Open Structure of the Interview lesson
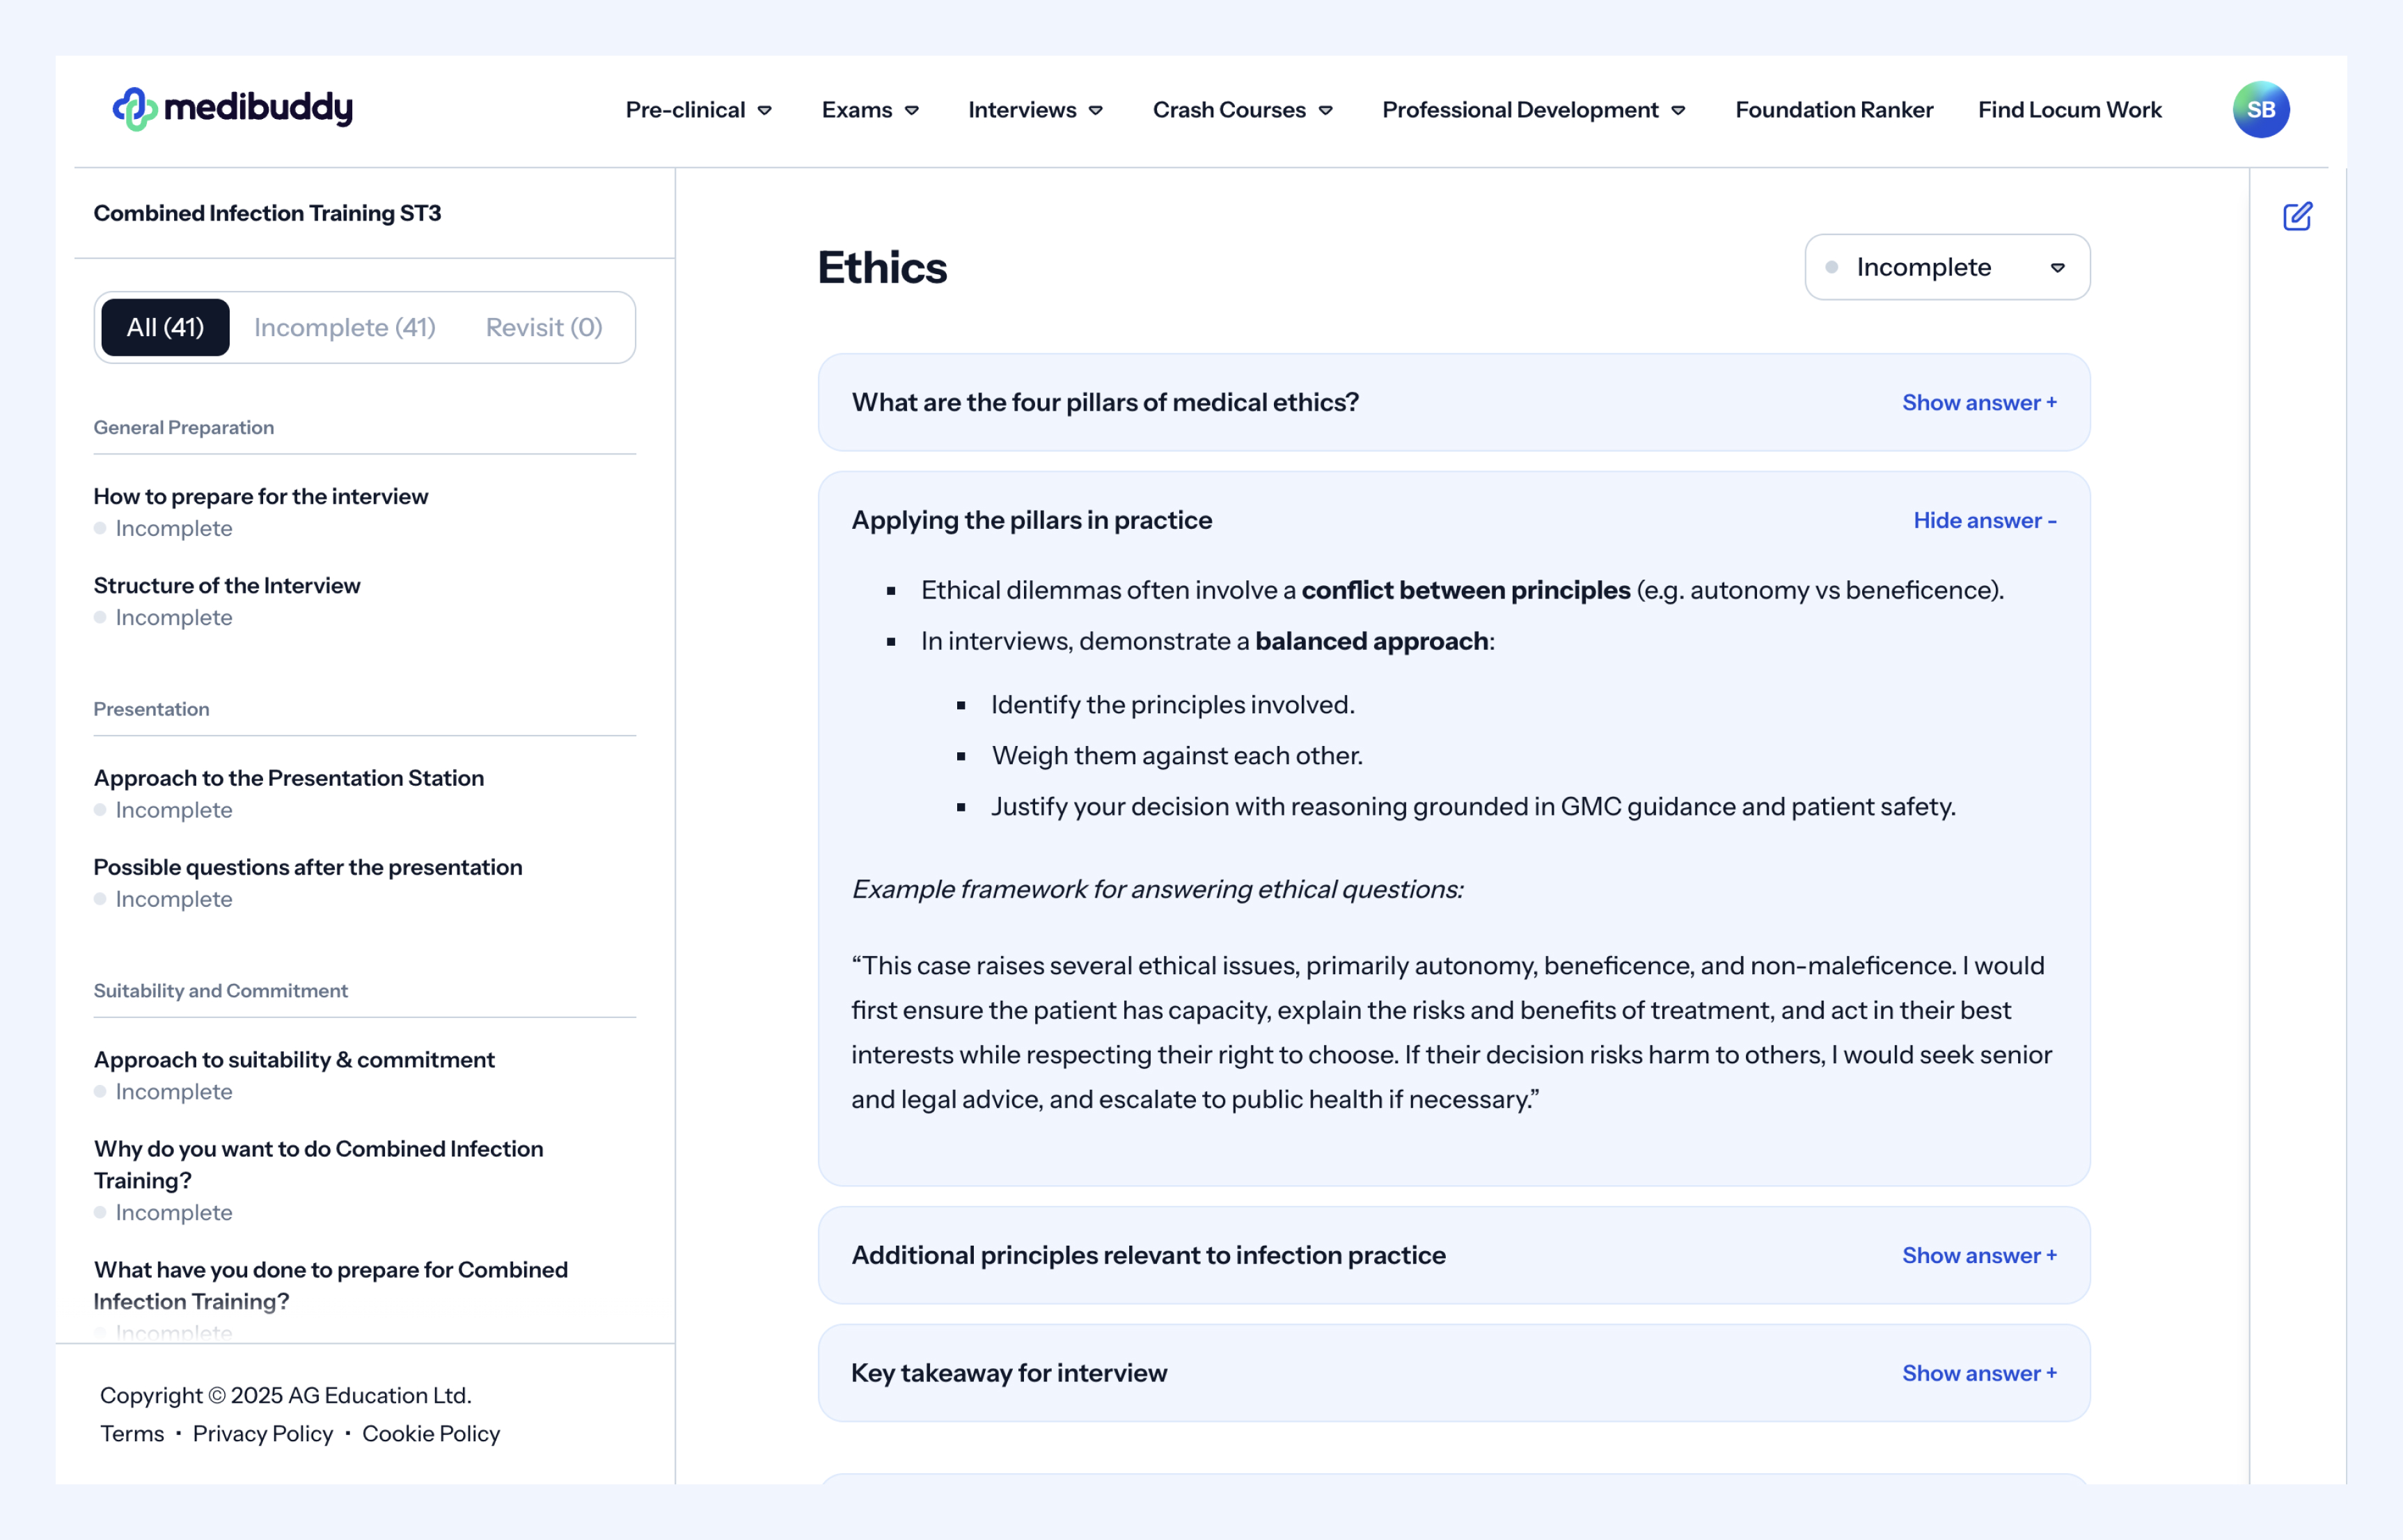This screenshot has height=1540, width=2403. [x=227, y=586]
